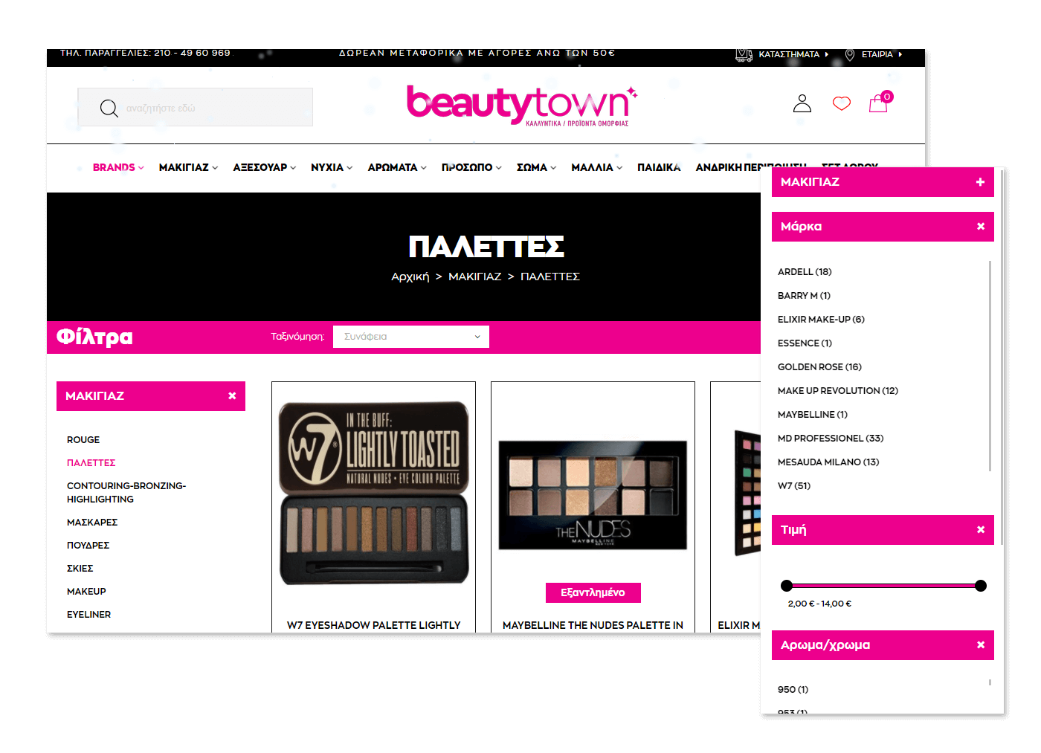Image resolution: width=1041 pixels, height=753 pixels.
Task: Select the ROUGE category
Action: tap(83, 440)
